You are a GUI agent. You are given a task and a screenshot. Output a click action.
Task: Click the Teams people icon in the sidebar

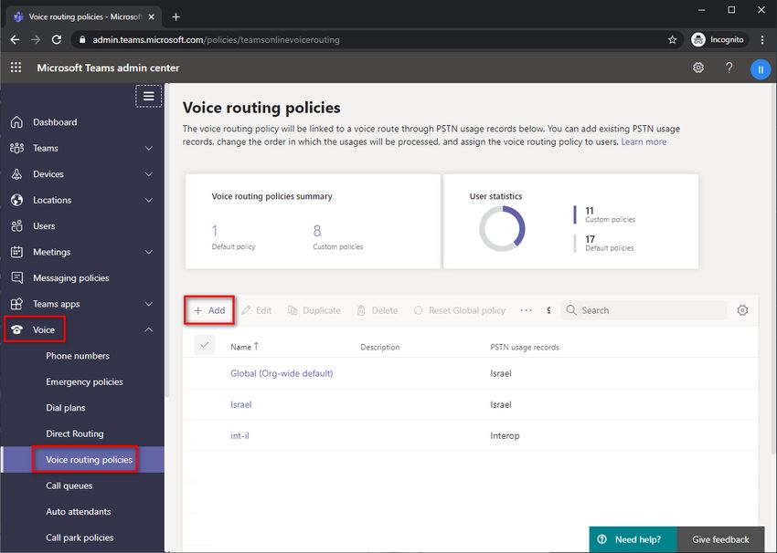click(x=16, y=148)
